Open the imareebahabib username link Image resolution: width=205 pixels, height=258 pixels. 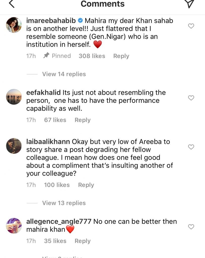51,21
